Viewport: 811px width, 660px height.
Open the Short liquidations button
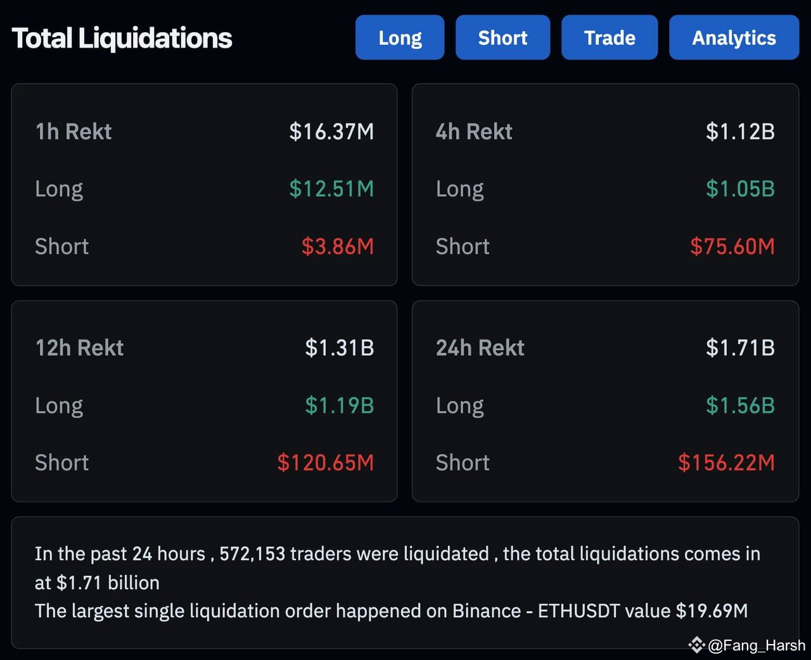point(502,38)
